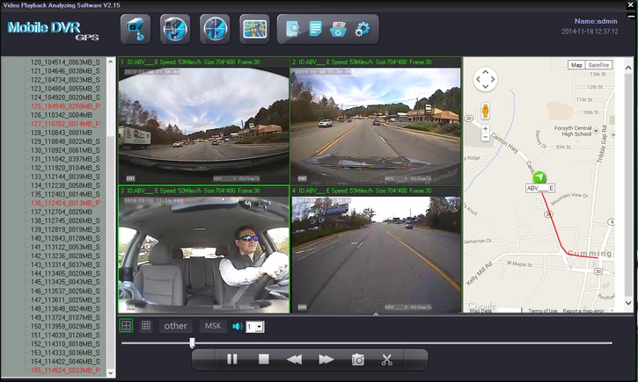638x382 pixels.
Task: Stop the video playback
Action: 263,359
